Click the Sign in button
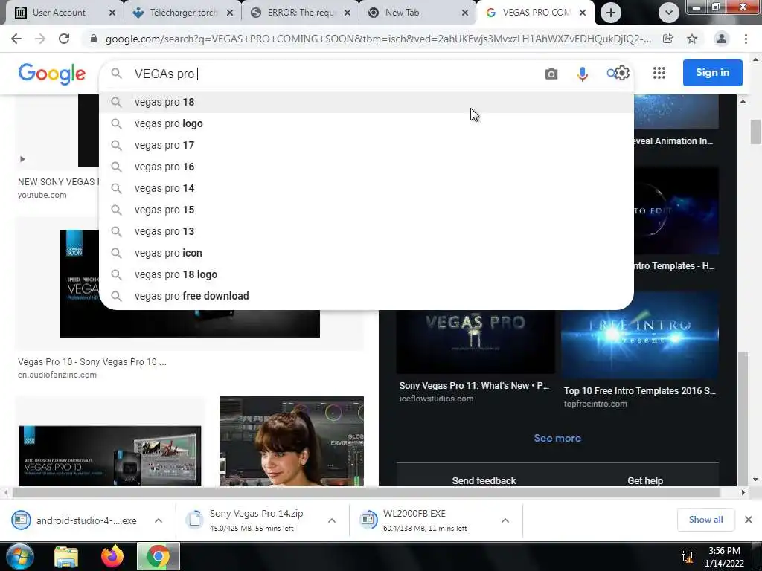Viewport: 762px width, 571px height. [712, 73]
